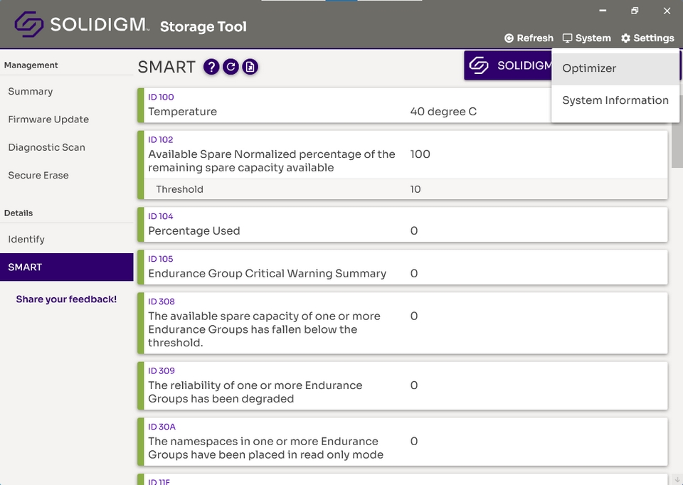This screenshot has height=485, width=683.
Task: Click the ID 104 Percentage Used entry
Action: tap(403, 225)
